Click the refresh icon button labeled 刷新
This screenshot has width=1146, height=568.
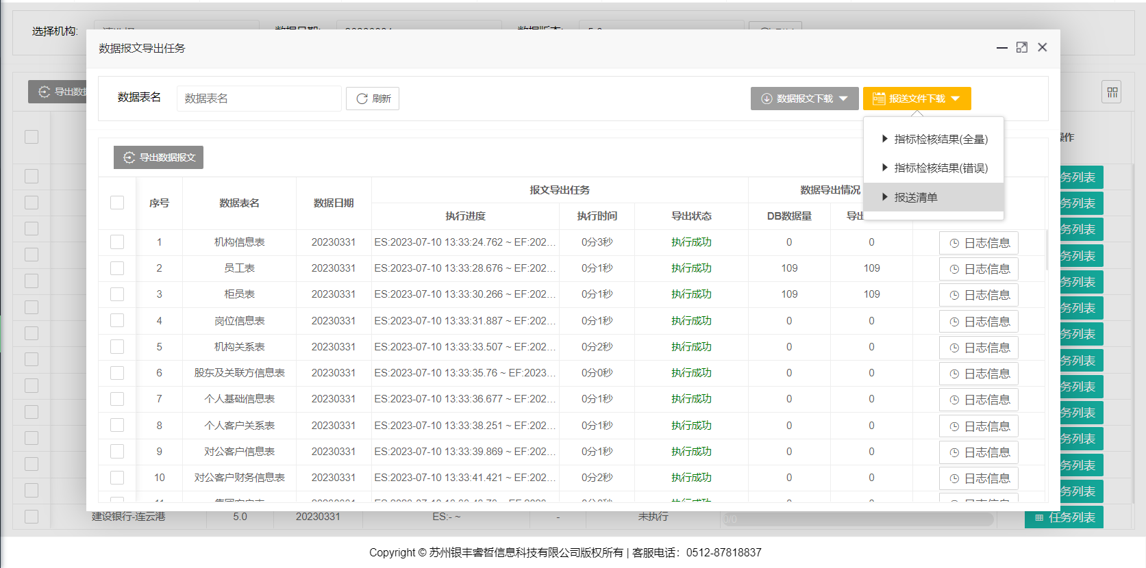coord(372,99)
